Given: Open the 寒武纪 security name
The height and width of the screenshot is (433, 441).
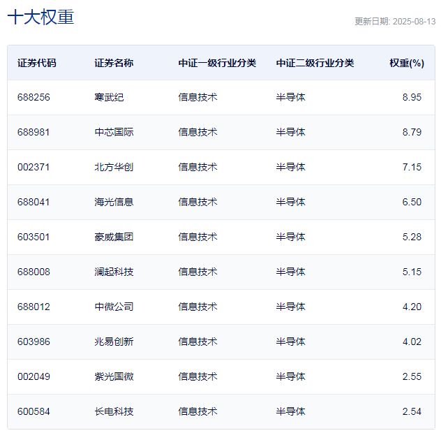Looking at the screenshot, I should (x=109, y=97).
